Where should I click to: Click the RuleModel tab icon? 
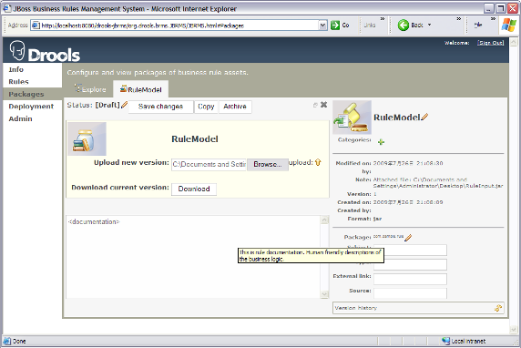click(124, 88)
